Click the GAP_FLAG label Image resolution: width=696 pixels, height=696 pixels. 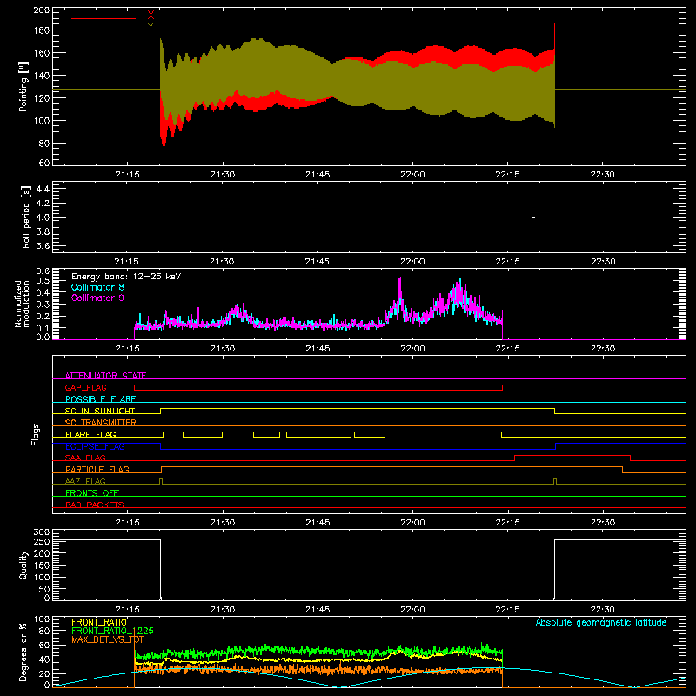[85, 387]
